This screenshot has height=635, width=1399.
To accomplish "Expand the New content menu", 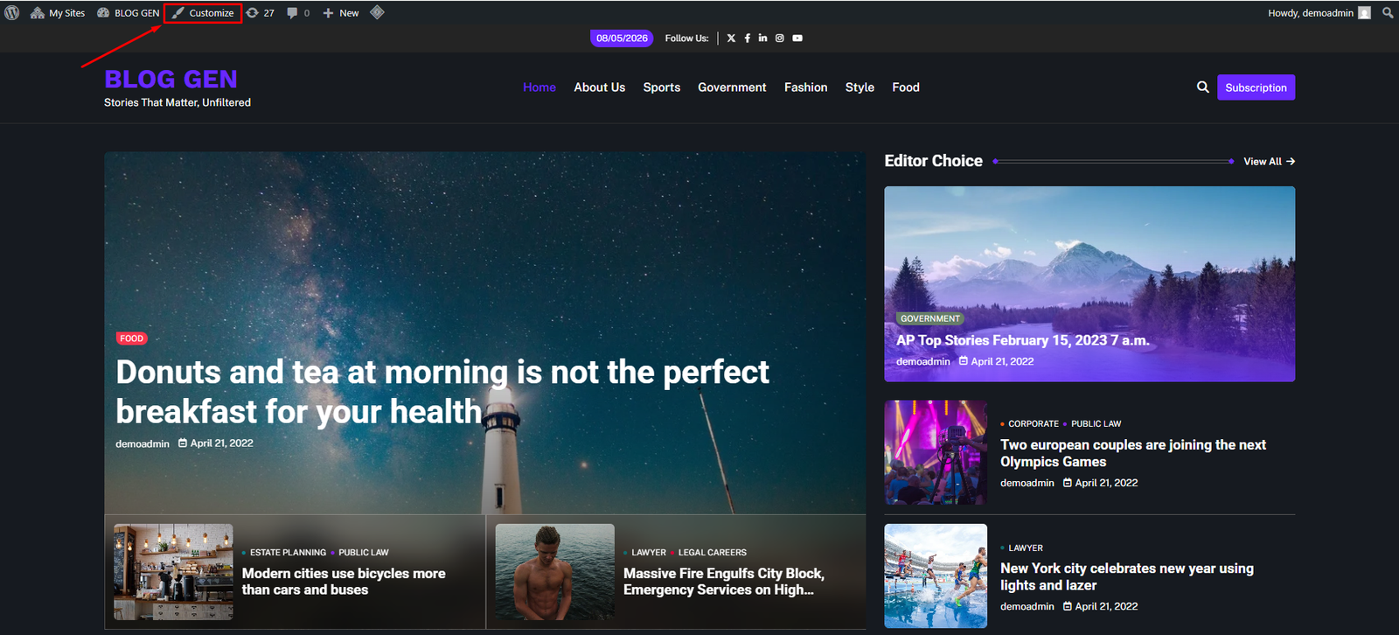I will pyautogui.click(x=341, y=13).
